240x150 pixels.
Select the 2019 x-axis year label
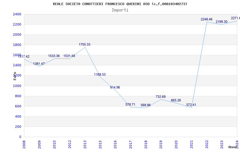click(x=161, y=144)
